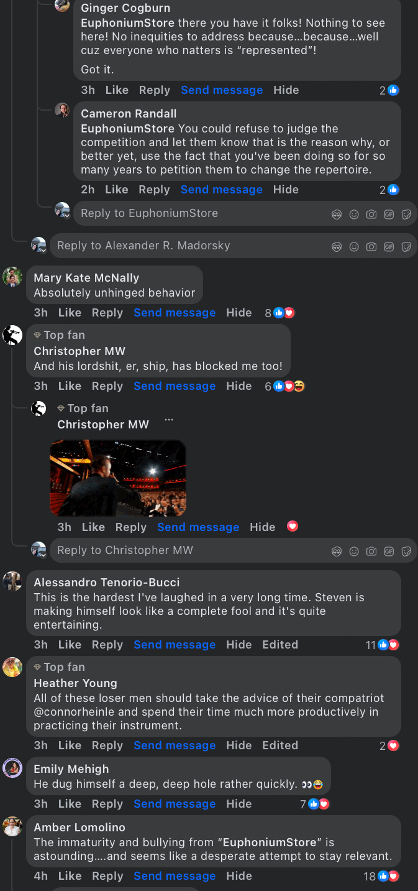Open Christopher MW's concert GIF image
This screenshot has height=891, width=418.
[x=118, y=478]
